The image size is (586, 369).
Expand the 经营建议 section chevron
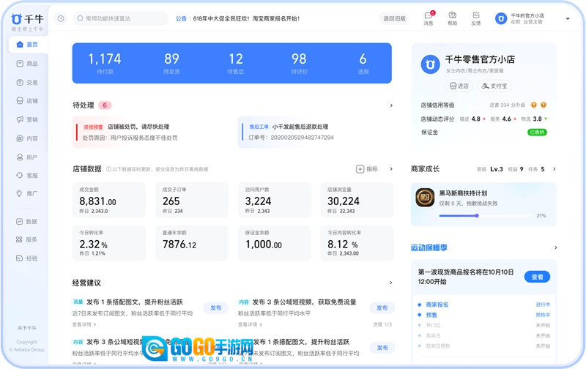tap(391, 283)
